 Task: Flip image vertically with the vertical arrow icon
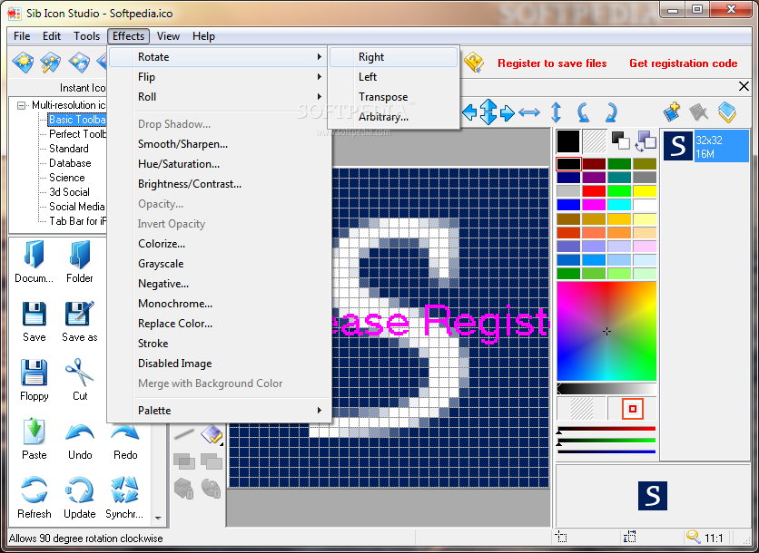pyautogui.click(x=557, y=112)
